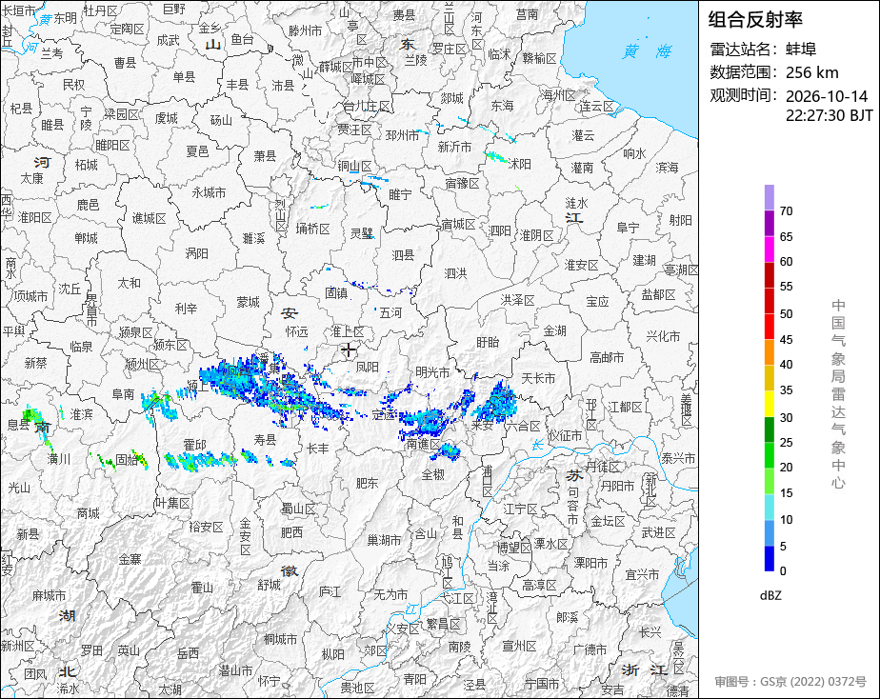880x699 pixels.
Task: Select the radar station name 蚌埠
Action: pyautogui.click(x=801, y=50)
